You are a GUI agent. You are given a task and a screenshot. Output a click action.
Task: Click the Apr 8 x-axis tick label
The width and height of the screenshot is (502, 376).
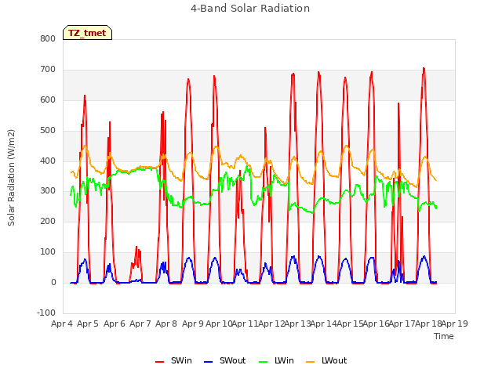166,324
